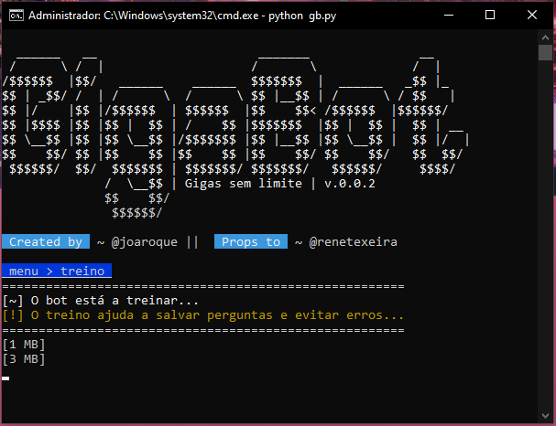556x426 pixels.
Task: Close the cmd.exe window
Action: click(532, 15)
